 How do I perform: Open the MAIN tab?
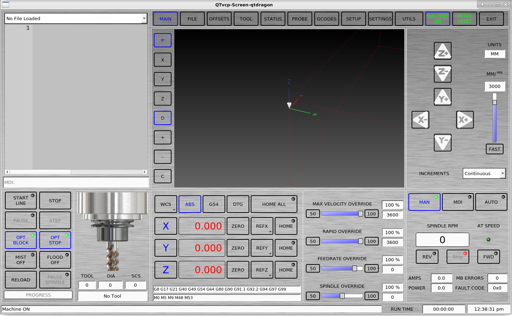165,19
